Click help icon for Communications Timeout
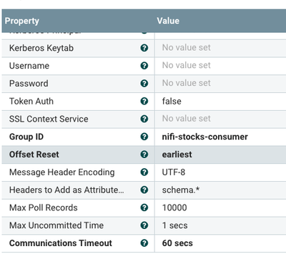 [x=144, y=243]
